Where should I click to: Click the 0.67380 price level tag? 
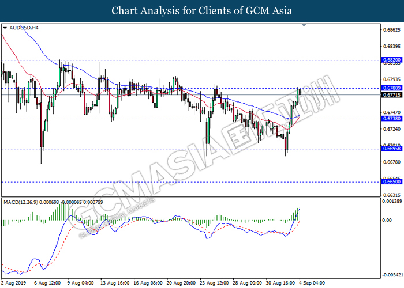point(391,119)
